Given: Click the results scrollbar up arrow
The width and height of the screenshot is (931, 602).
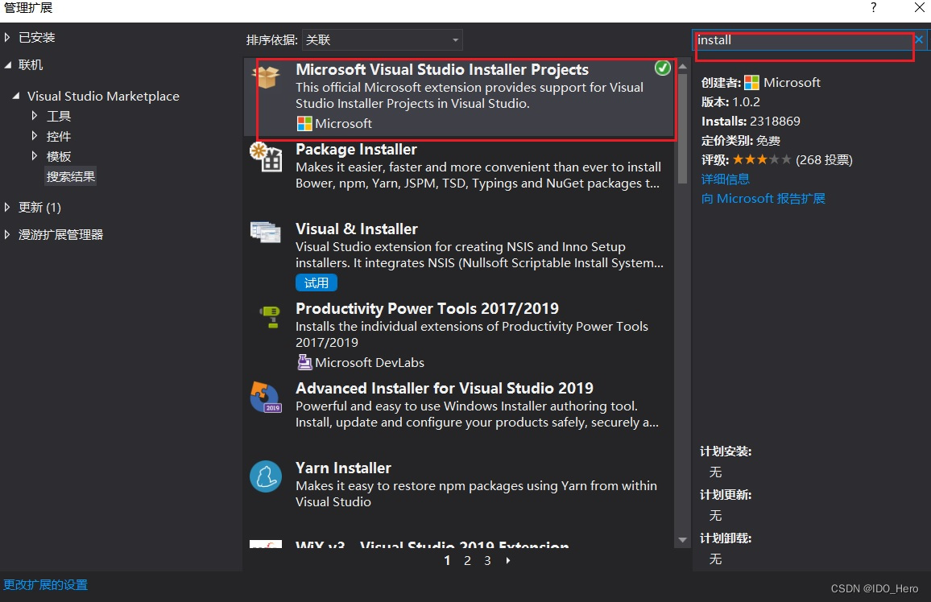Looking at the screenshot, I should tap(682, 66).
